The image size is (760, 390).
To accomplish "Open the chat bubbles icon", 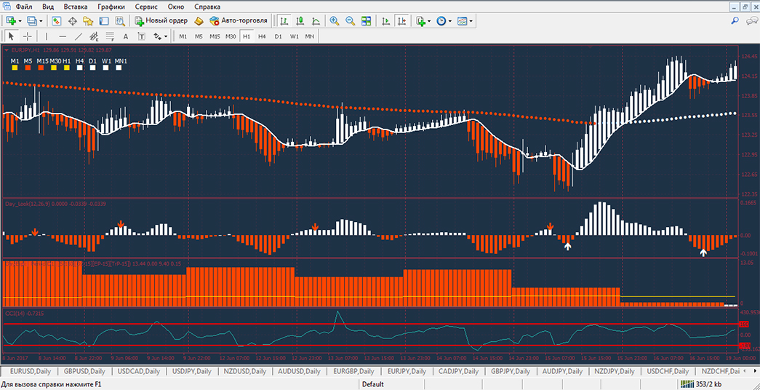I will coord(751,20).
